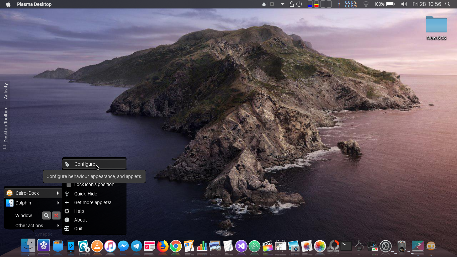Viewport: 457px width, 257px height.
Task: Launch KDE Connect phone icon in dock
Action: (71, 246)
